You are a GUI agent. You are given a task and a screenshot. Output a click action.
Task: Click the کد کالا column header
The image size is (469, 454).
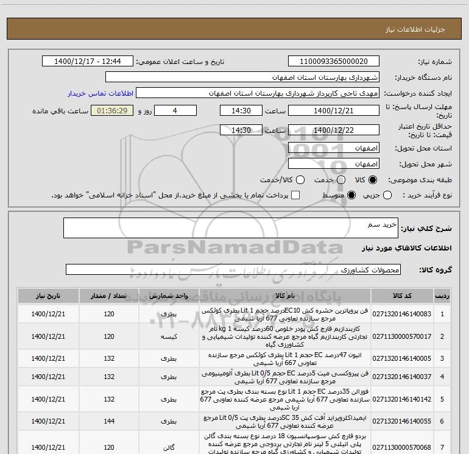click(x=402, y=296)
